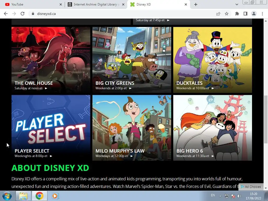Open a new tab with the plus button
Image resolution: width=268 pixels, height=201 pixels.
(196, 4)
